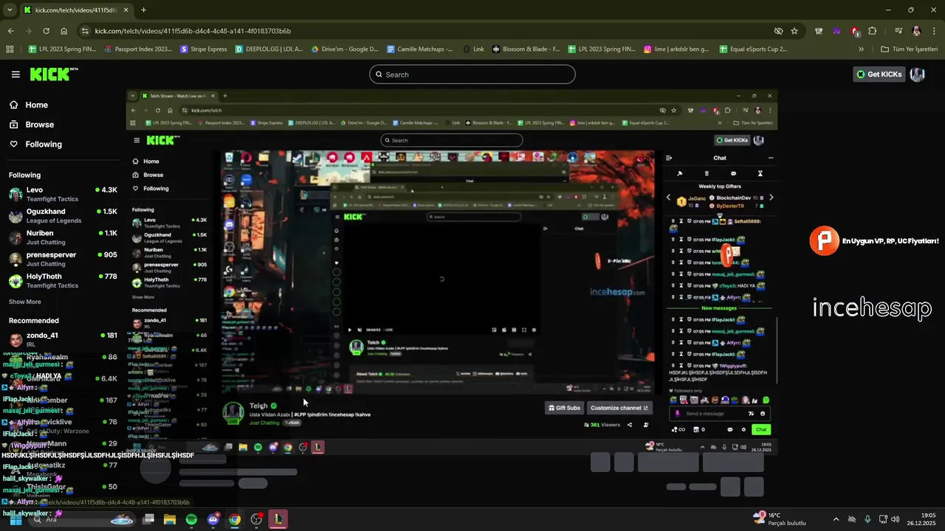
Task: Open Levo's Teamfight Tactics channel
Action: click(x=63, y=195)
